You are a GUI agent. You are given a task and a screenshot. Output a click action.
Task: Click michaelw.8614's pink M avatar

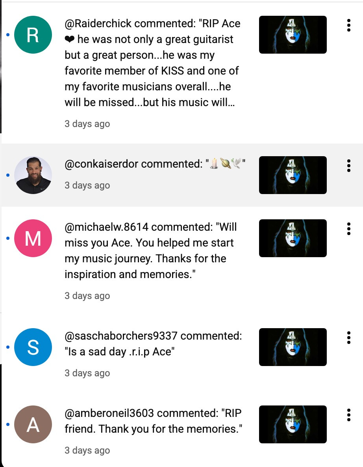pos(33,238)
